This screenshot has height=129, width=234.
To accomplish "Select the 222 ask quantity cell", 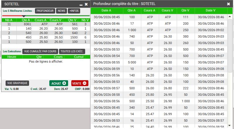I will tap(186, 88).
